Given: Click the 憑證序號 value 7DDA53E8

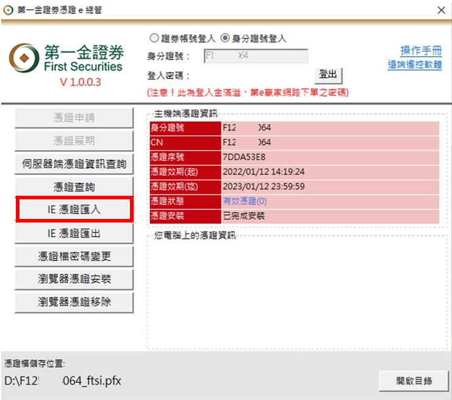Looking at the screenshot, I should (x=244, y=157).
